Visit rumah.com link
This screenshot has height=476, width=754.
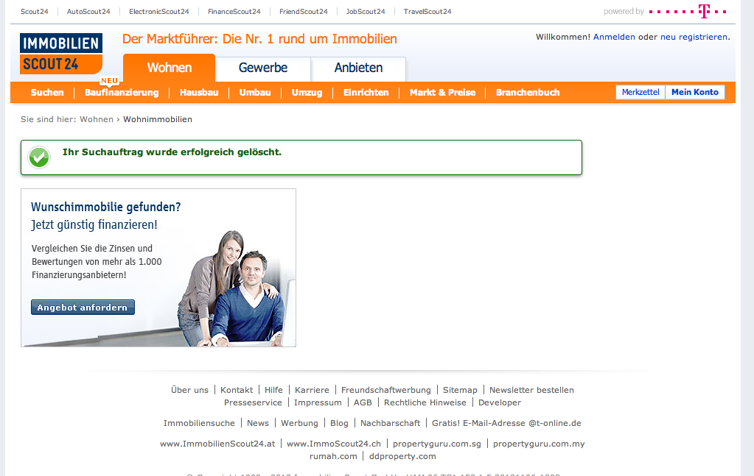pyautogui.click(x=333, y=456)
